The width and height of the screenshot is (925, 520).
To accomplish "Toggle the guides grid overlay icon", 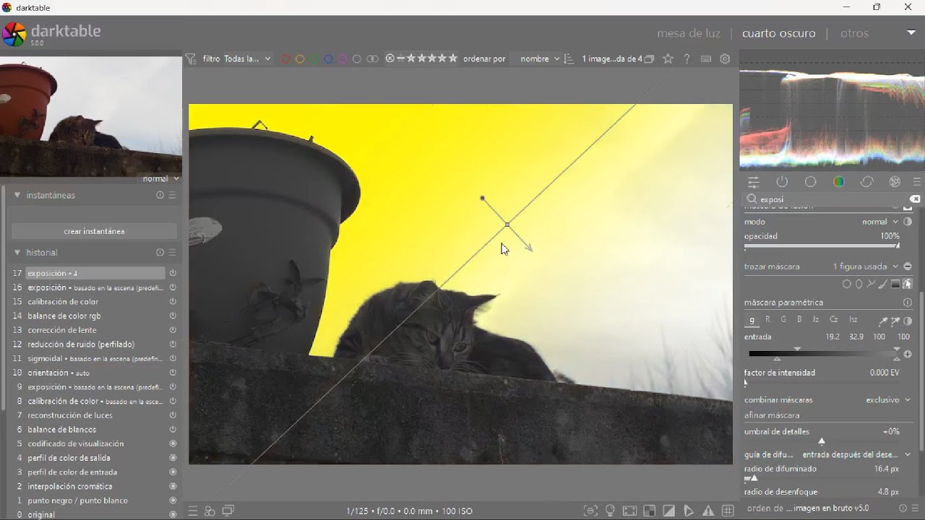I will [x=728, y=511].
